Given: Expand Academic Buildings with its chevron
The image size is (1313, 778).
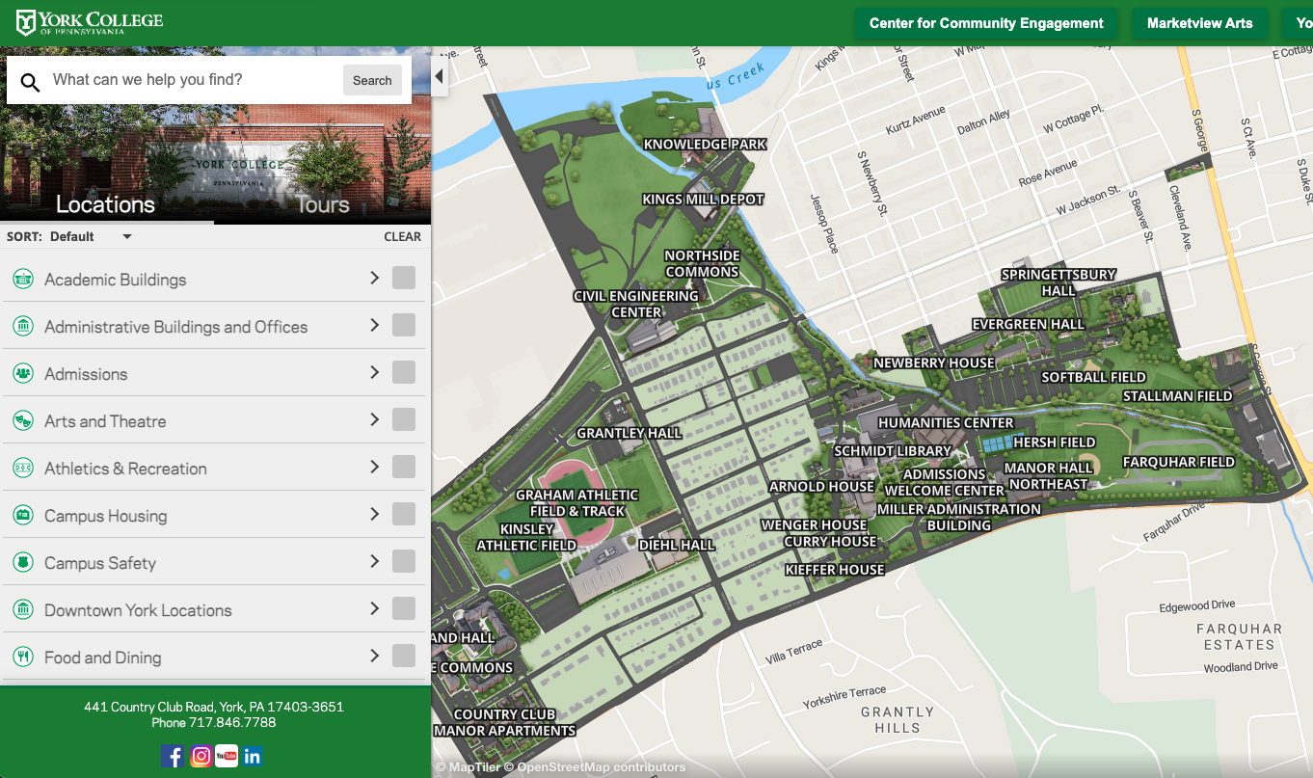Looking at the screenshot, I should [374, 278].
